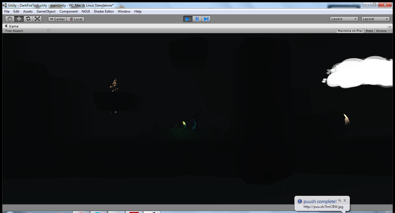Select the Game view tab

pos(12,26)
